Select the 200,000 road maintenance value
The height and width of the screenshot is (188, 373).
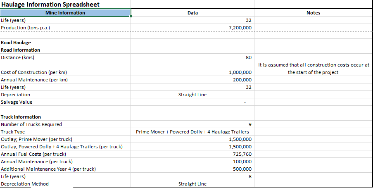tap(242, 80)
